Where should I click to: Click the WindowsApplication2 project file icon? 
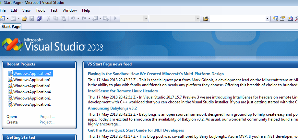10,74
